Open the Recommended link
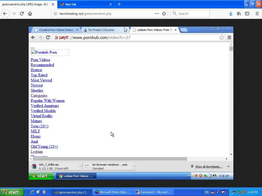Image resolution: width=262 pixels, height=196 pixels. 42,65
